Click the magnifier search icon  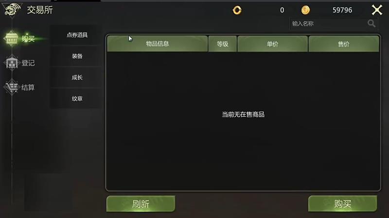click(x=371, y=23)
